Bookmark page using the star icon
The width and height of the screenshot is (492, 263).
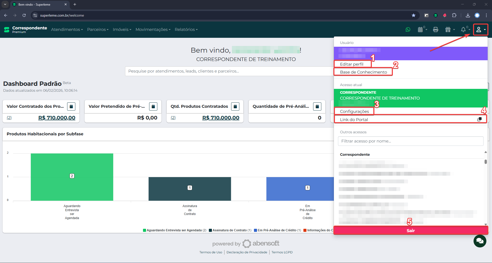[413, 15]
